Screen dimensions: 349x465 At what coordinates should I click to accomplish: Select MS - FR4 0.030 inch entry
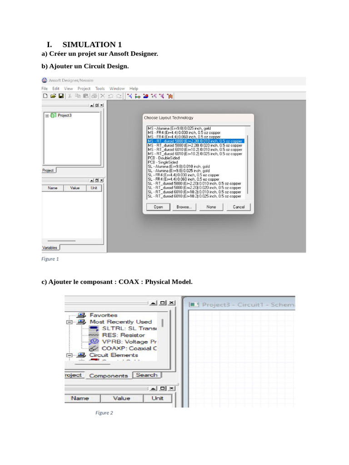coord(184,133)
